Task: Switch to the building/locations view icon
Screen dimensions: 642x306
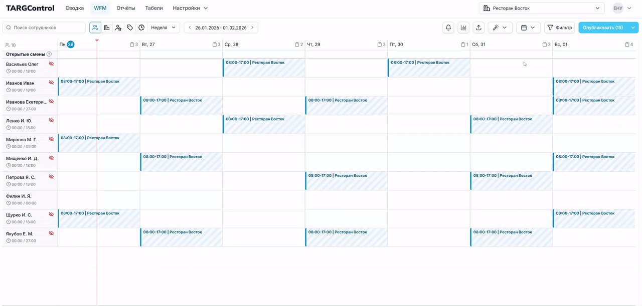Action: 107,28
